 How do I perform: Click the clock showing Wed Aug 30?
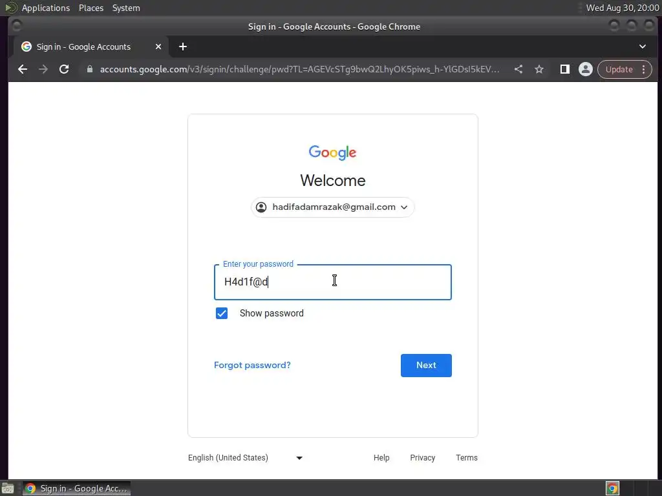coord(623,8)
